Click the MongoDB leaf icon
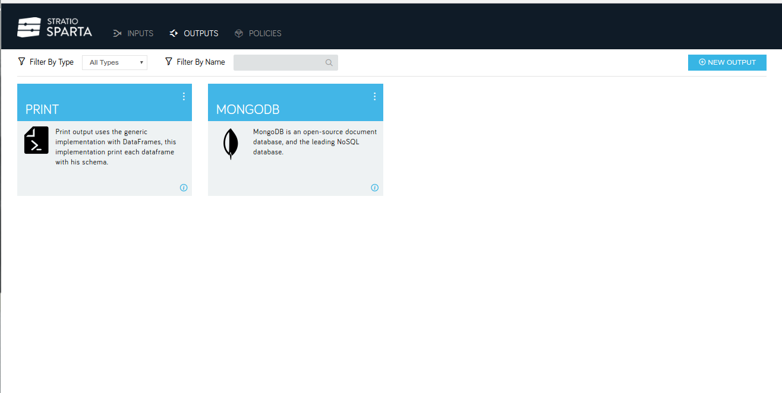 [x=230, y=144]
